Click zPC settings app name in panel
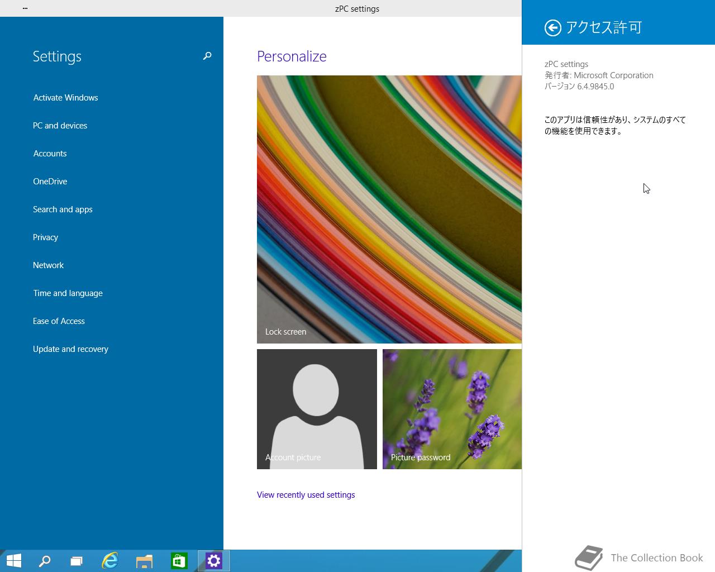 [x=566, y=64]
